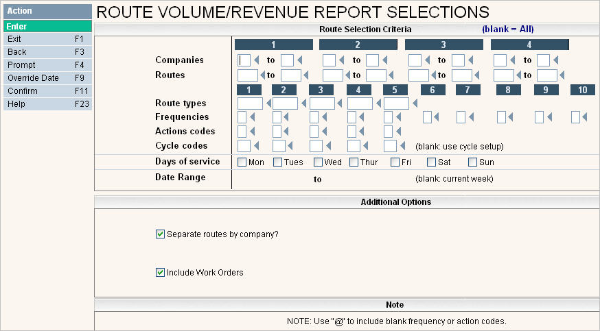Screen dimensions: 600x331
Task: Open prompt arrow for Cycle codes column 1
Action: (x=256, y=145)
